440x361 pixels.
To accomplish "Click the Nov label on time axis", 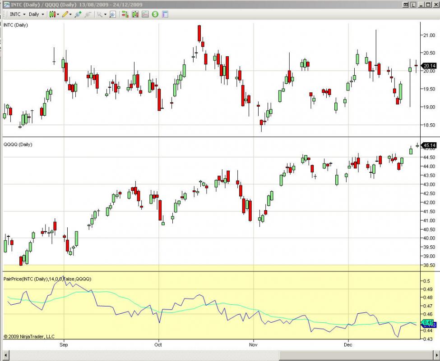I will (x=253, y=344).
